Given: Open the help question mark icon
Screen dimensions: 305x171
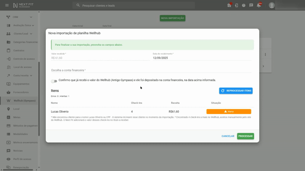Looking at the screenshot, I should (244, 5).
